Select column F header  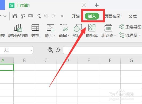point(110,60)
